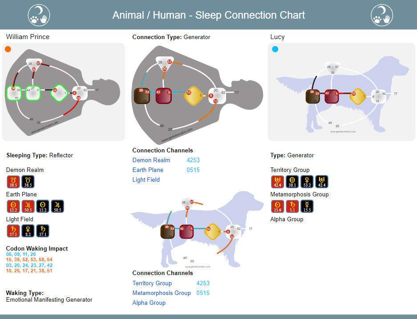This screenshot has width=417, height=319.
Task: Open the Earth Plane connection channel link
Action: coord(148,170)
